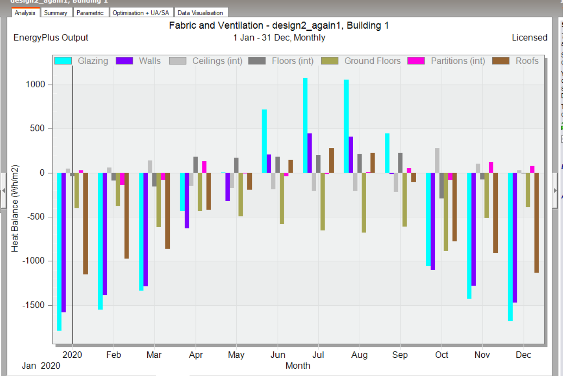
Task: Click the January Glazing bar
Action: click(x=59, y=252)
